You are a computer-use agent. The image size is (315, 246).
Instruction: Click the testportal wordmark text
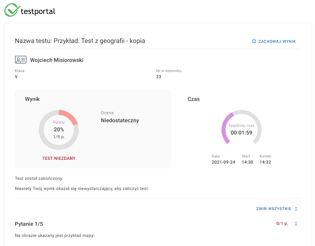tap(38, 11)
